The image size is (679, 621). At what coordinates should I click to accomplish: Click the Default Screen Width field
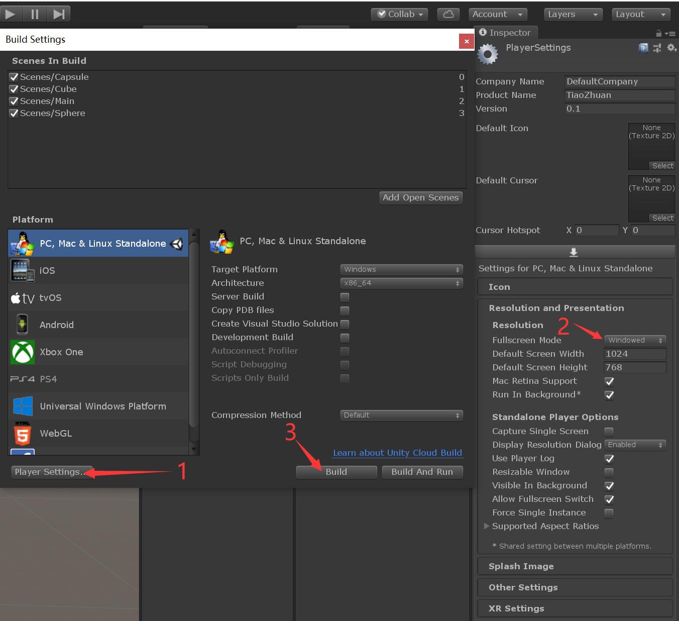point(635,354)
